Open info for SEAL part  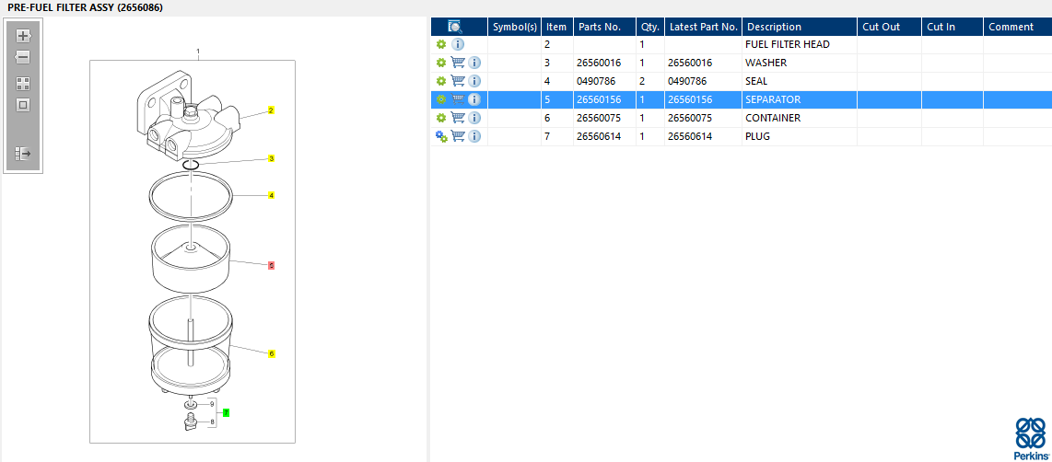(x=474, y=81)
